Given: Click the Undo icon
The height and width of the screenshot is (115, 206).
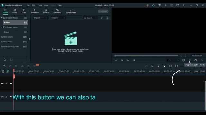Looking at the screenshot, I should pos(4,66).
